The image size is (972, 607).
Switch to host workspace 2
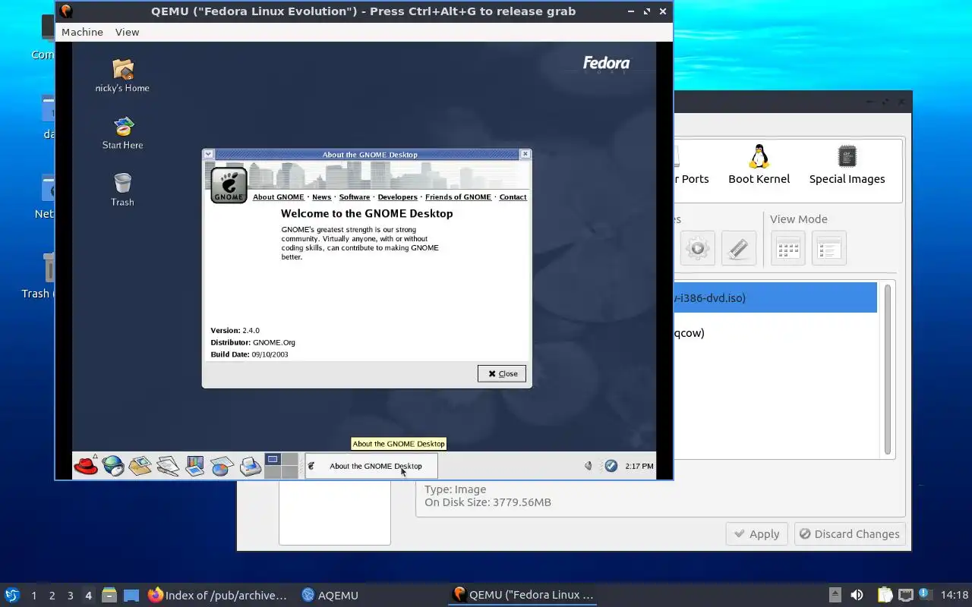[52, 596]
